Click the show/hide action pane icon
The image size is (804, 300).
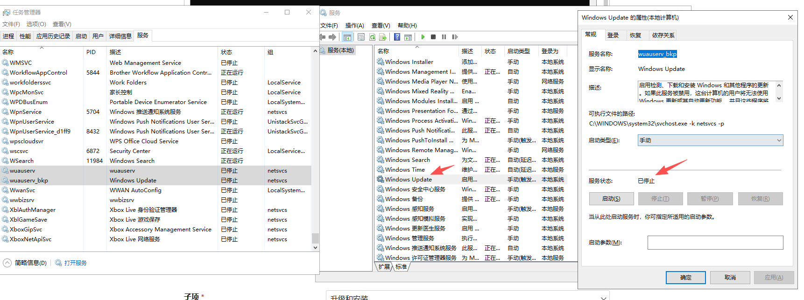click(x=408, y=37)
